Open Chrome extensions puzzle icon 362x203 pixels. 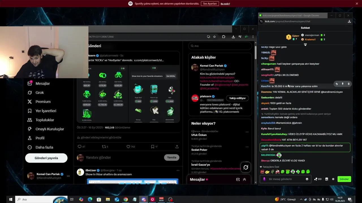tap(224, 37)
